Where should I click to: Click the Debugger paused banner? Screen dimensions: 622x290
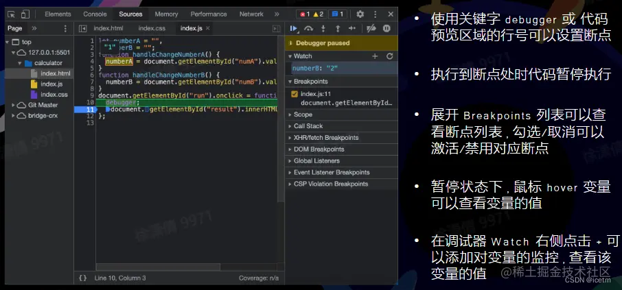pyautogui.click(x=341, y=43)
